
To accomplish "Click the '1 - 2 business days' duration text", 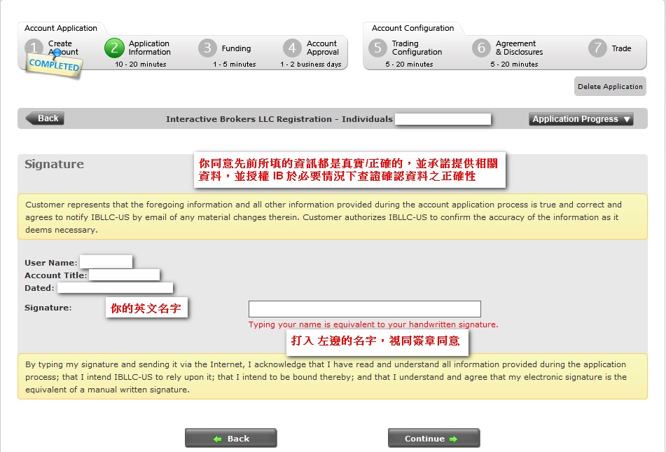I will pyautogui.click(x=310, y=64).
